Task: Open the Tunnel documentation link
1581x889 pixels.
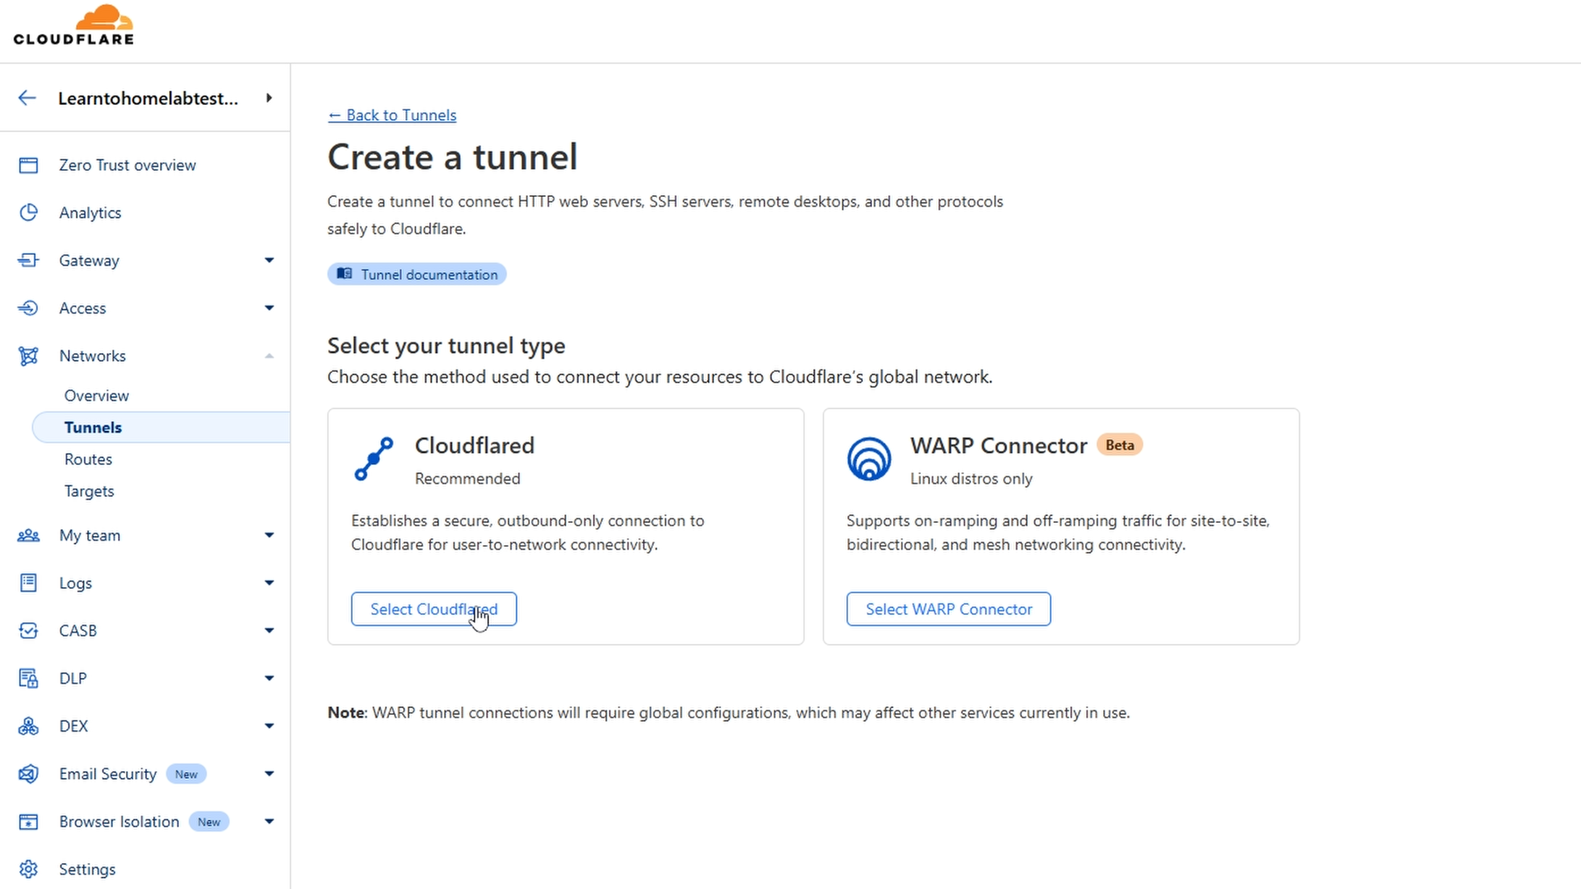Action: click(x=416, y=274)
